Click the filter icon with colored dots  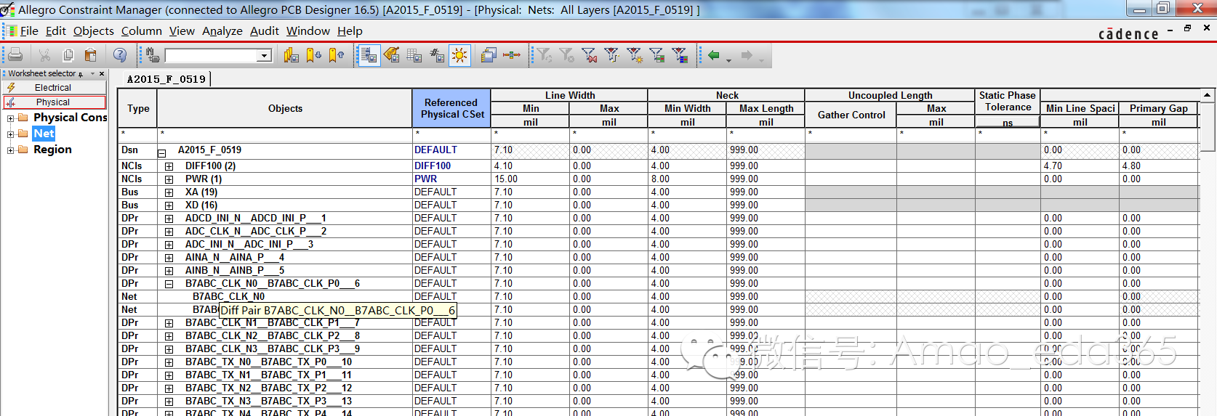click(612, 55)
